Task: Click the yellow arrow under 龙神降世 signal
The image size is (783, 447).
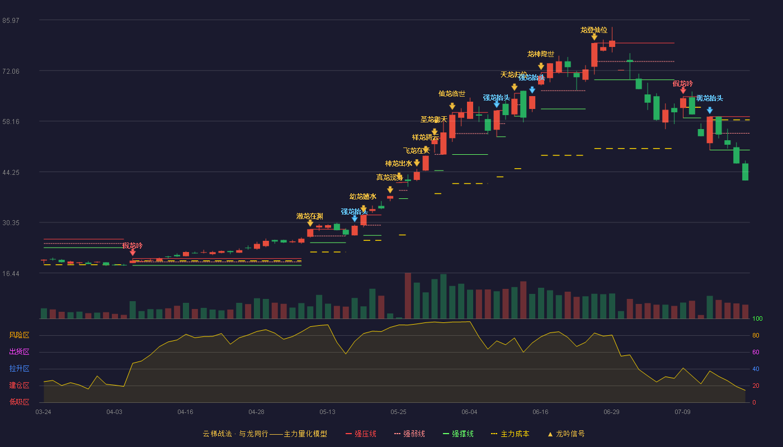Action: point(541,66)
